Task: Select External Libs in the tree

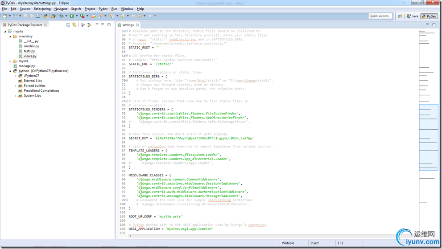Action: click(33, 81)
